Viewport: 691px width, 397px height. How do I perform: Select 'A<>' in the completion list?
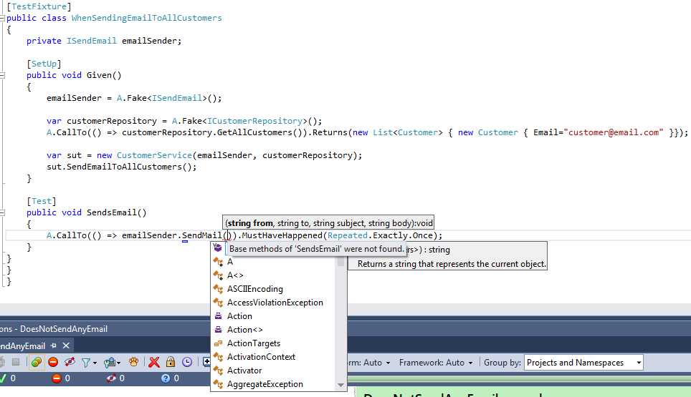(235, 275)
